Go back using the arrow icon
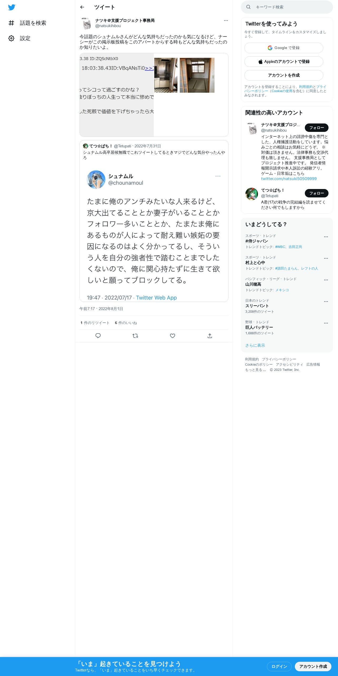The image size is (338, 676). click(x=82, y=7)
